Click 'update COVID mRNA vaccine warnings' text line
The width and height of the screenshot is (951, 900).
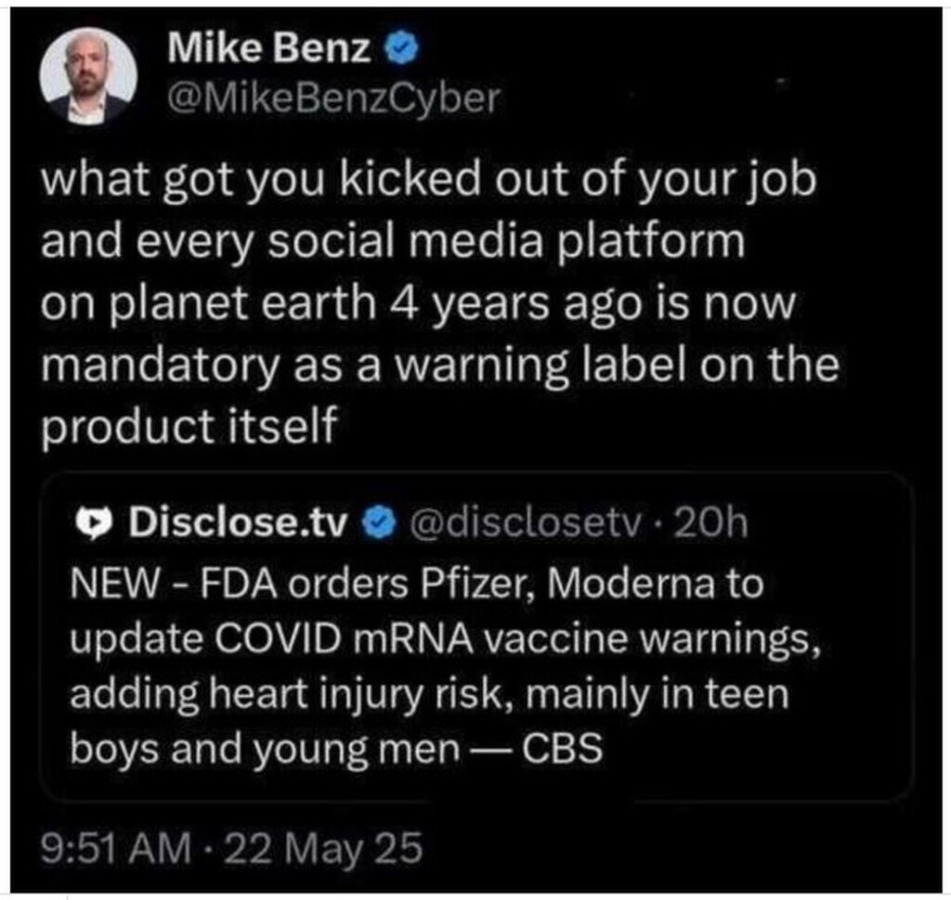[x=444, y=639]
